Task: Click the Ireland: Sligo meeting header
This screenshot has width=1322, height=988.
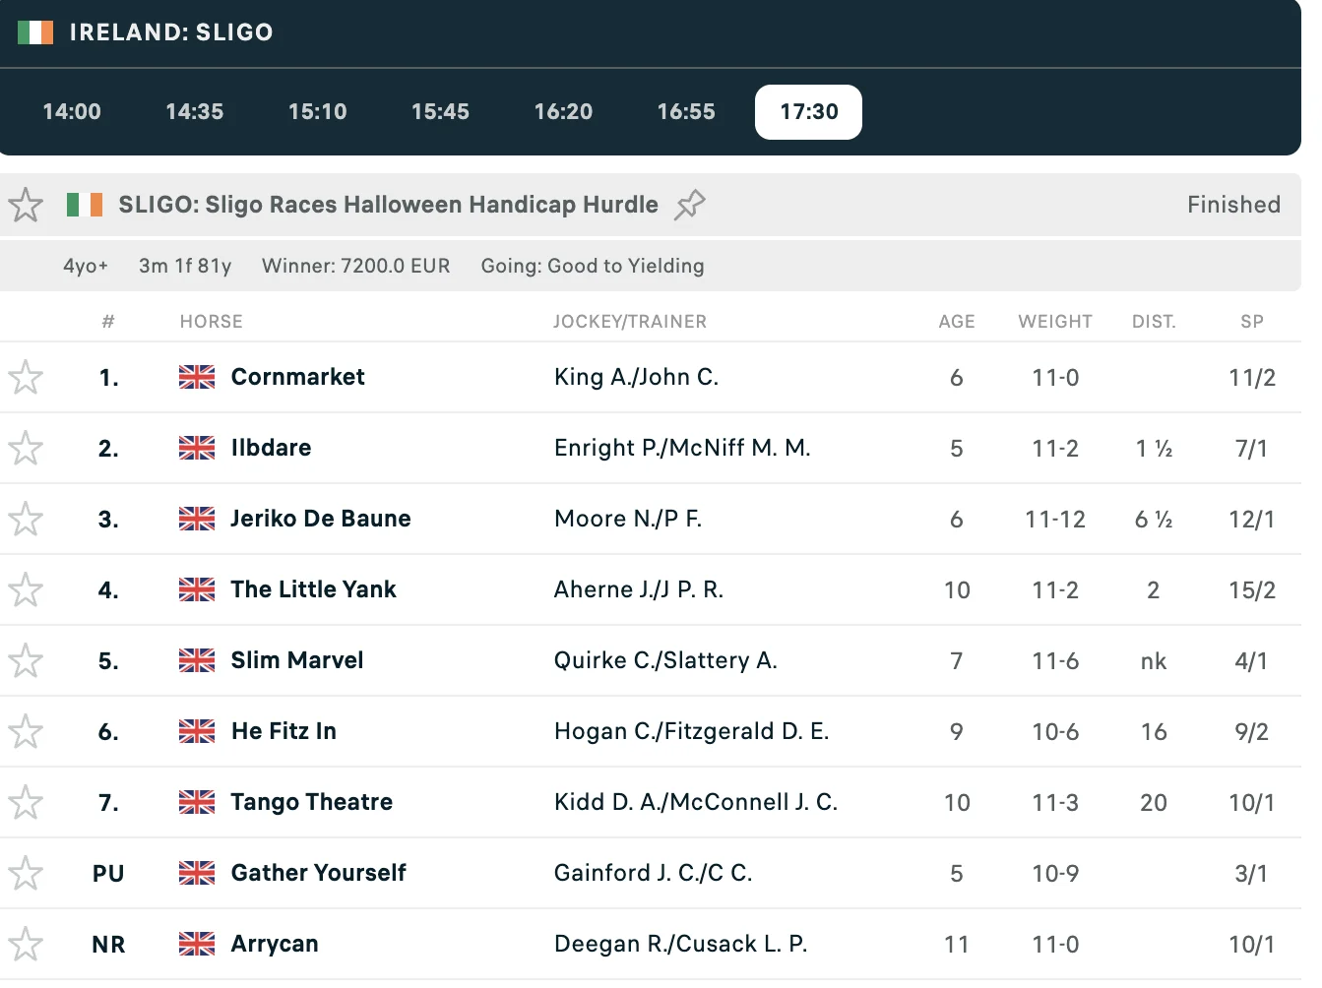Action: coord(171,32)
